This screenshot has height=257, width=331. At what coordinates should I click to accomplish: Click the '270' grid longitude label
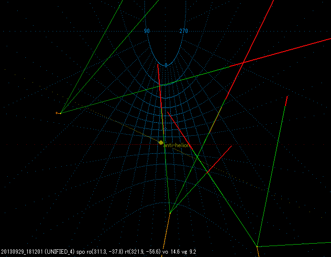[x=184, y=31]
